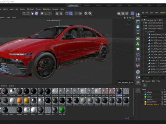
Task: Click the green Cloner MoGraph icon
Action: pyautogui.click(x=138, y=44)
